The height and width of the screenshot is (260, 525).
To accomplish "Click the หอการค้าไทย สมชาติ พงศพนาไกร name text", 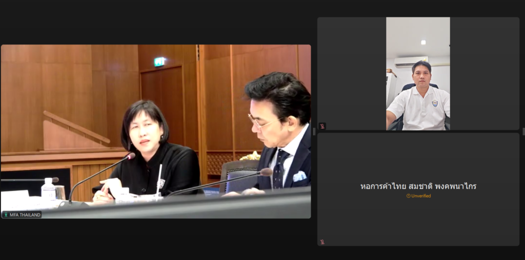I will click(x=418, y=186).
